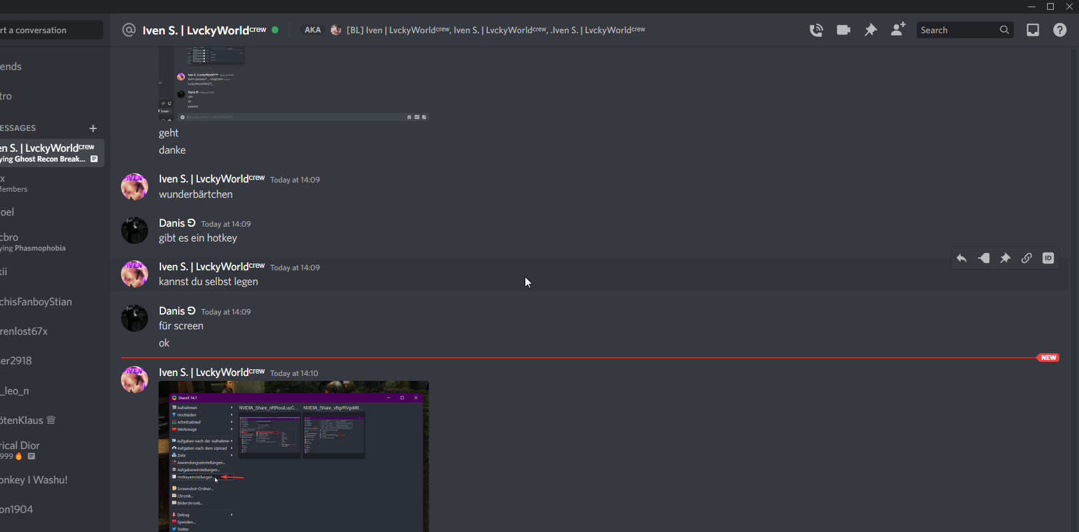Start a video call
Screen dimensions: 1079x532
[843, 30]
